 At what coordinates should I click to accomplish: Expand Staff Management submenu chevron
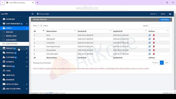point(27,24)
